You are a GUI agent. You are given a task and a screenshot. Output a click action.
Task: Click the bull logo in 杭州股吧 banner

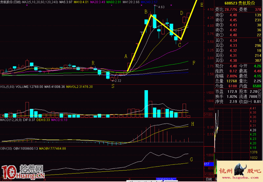click(240, 169)
